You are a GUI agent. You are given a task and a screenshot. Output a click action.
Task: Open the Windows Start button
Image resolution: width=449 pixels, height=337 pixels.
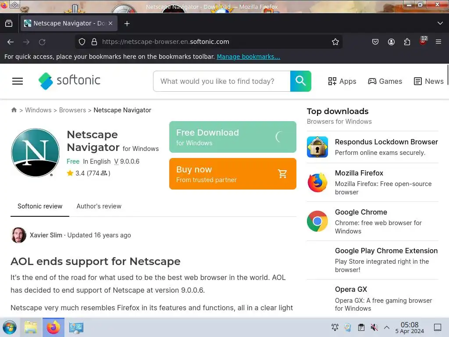tap(10, 327)
